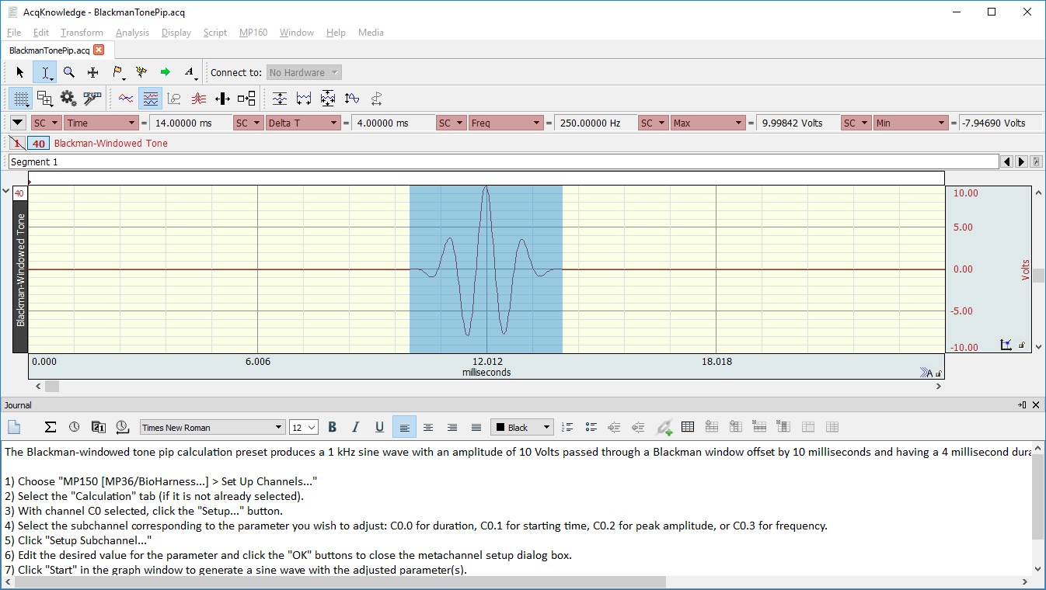This screenshot has height=590, width=1046.
Task: Pick the four-arrow grid adjust tool
Action: [x=92, y=72]
